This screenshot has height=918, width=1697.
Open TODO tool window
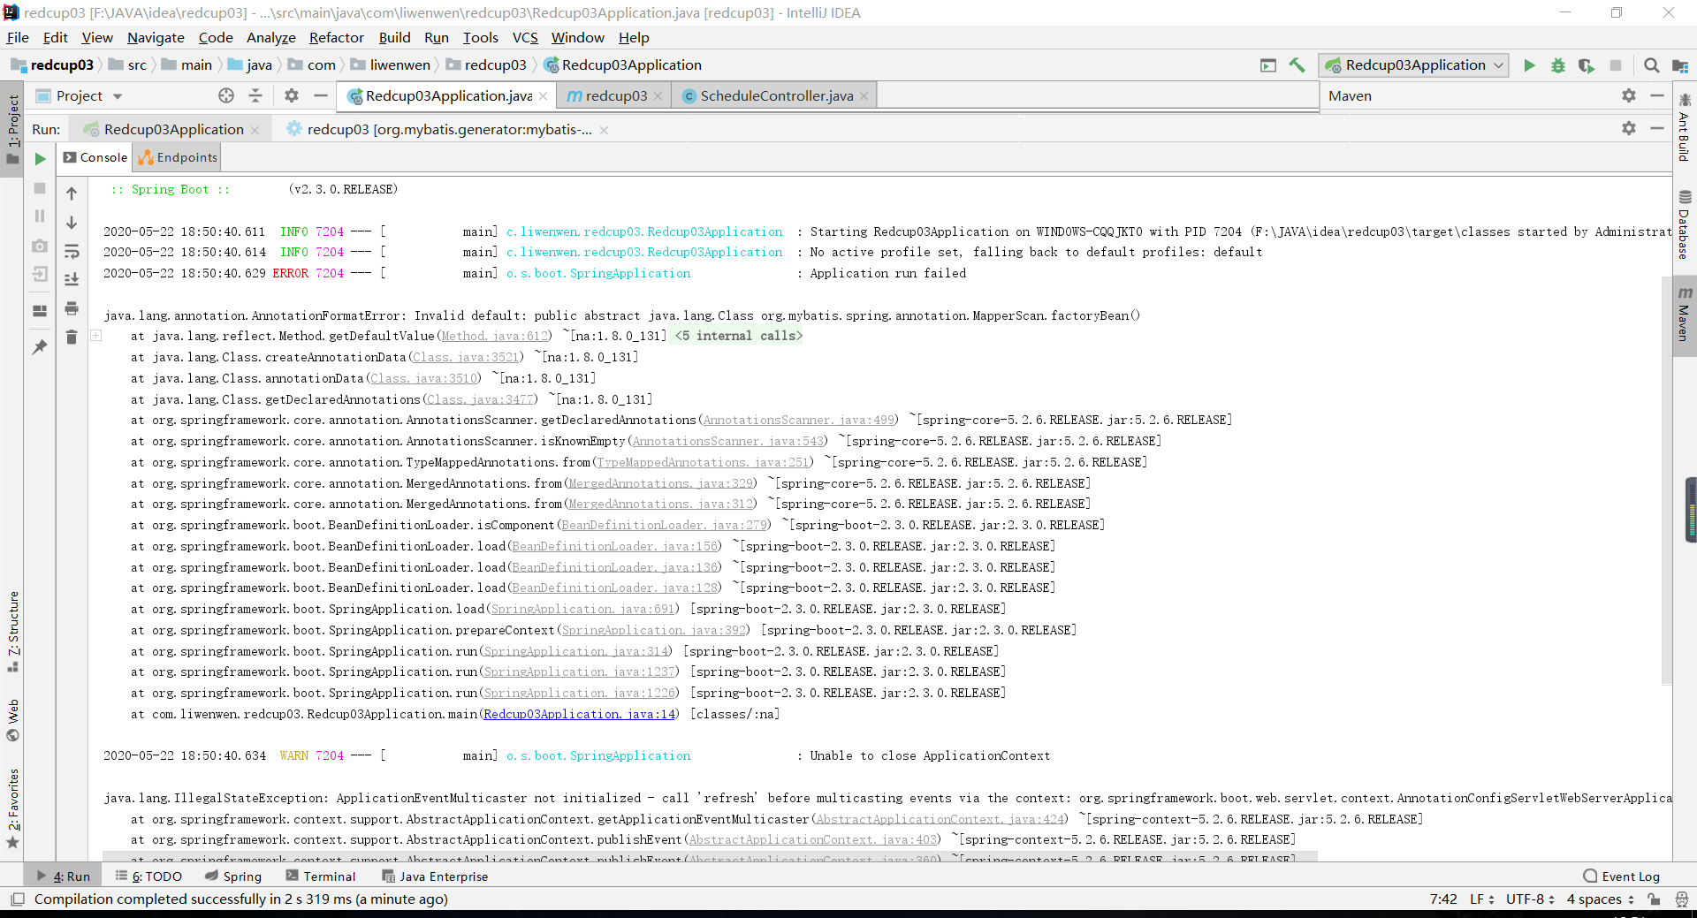[x=148, y=876]
